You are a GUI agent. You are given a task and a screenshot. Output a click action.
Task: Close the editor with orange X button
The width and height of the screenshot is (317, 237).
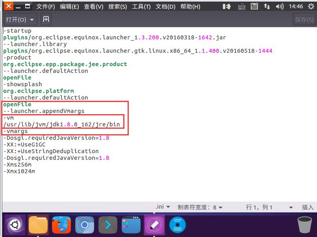point(9,6)
